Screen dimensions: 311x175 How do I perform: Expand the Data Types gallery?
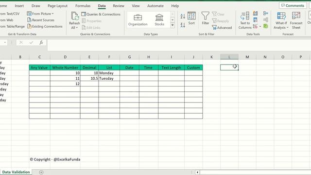(x=173, y=25)
